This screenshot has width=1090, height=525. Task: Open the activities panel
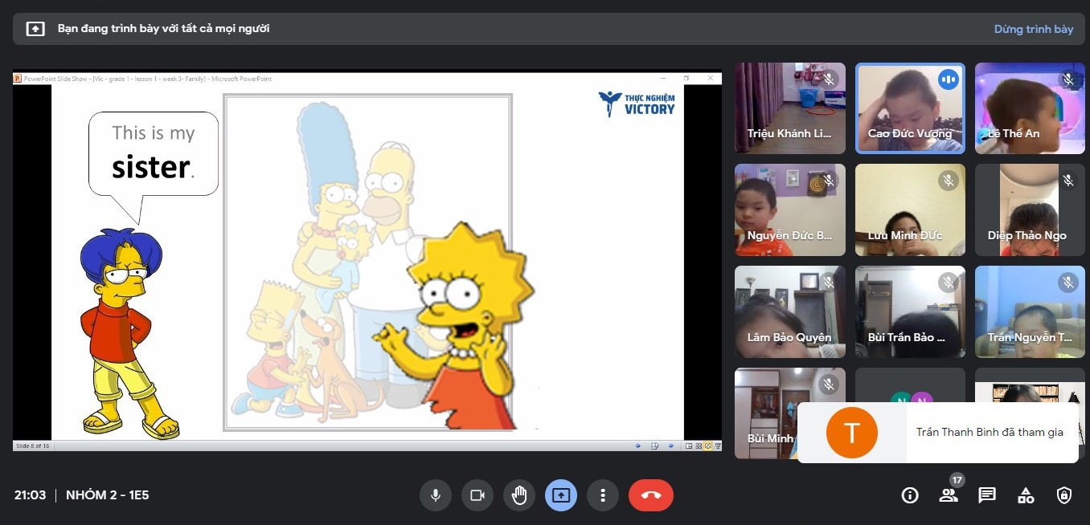pos(1026,495)
